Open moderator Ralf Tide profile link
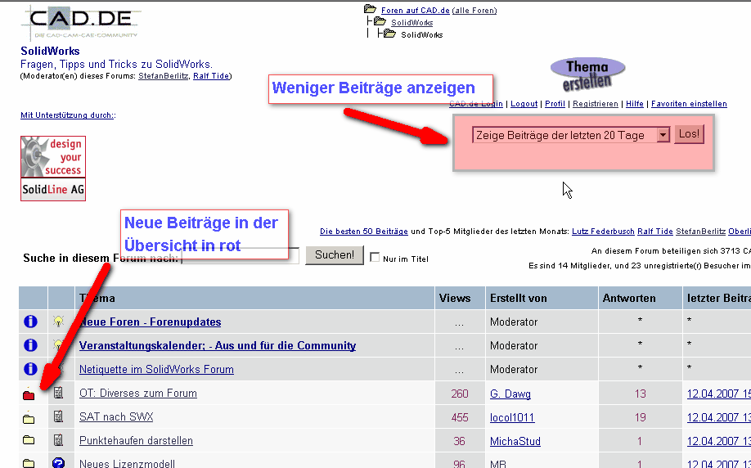 (x=211, y=76)
